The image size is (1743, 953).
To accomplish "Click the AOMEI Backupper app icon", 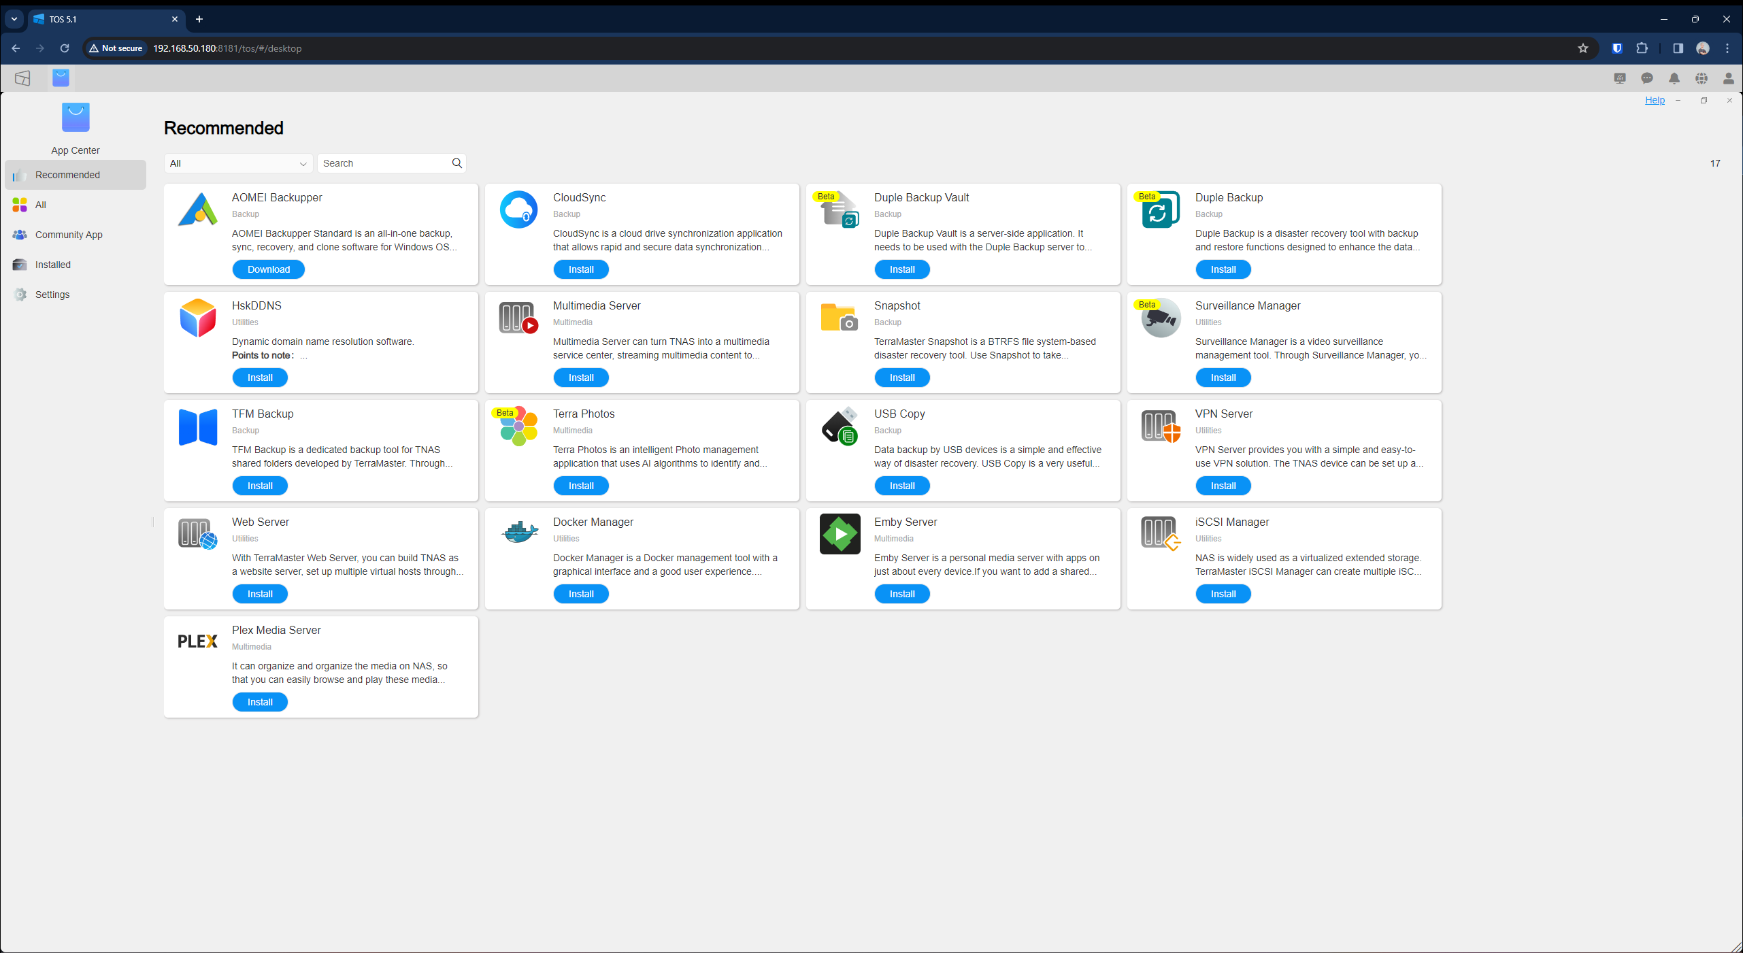I will click(x=198, y=210).
